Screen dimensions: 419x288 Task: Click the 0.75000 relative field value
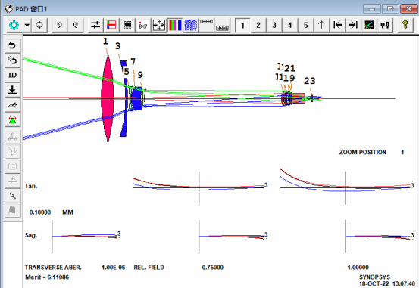tap(213, 268)
